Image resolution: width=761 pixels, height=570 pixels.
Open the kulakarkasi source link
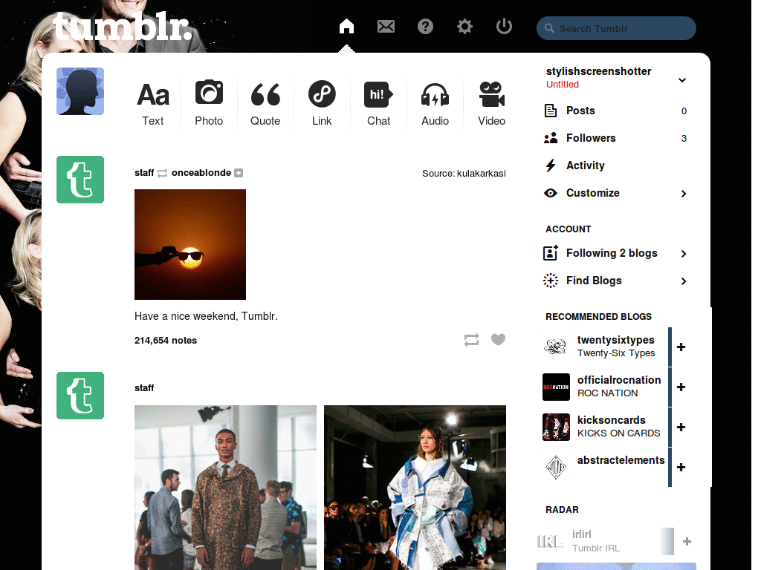click(481, 174)
